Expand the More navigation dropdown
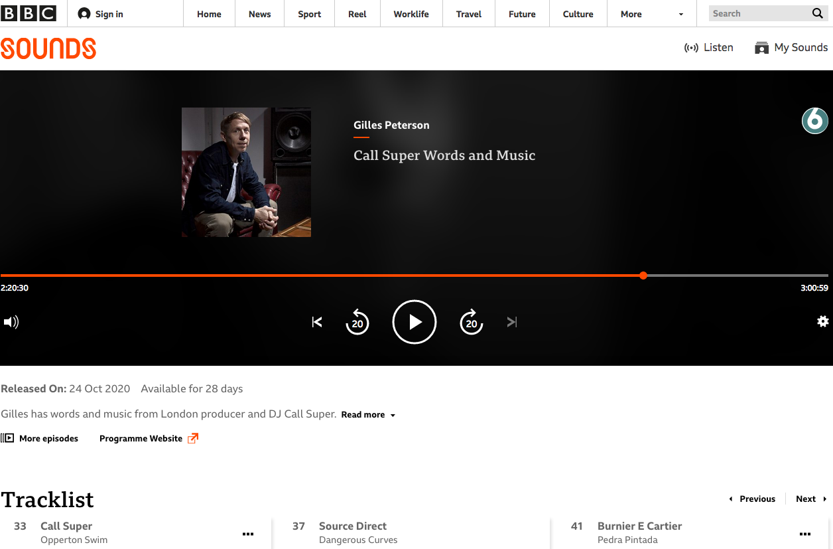Viewport: 833px width, 549px height. coord(651,14)
